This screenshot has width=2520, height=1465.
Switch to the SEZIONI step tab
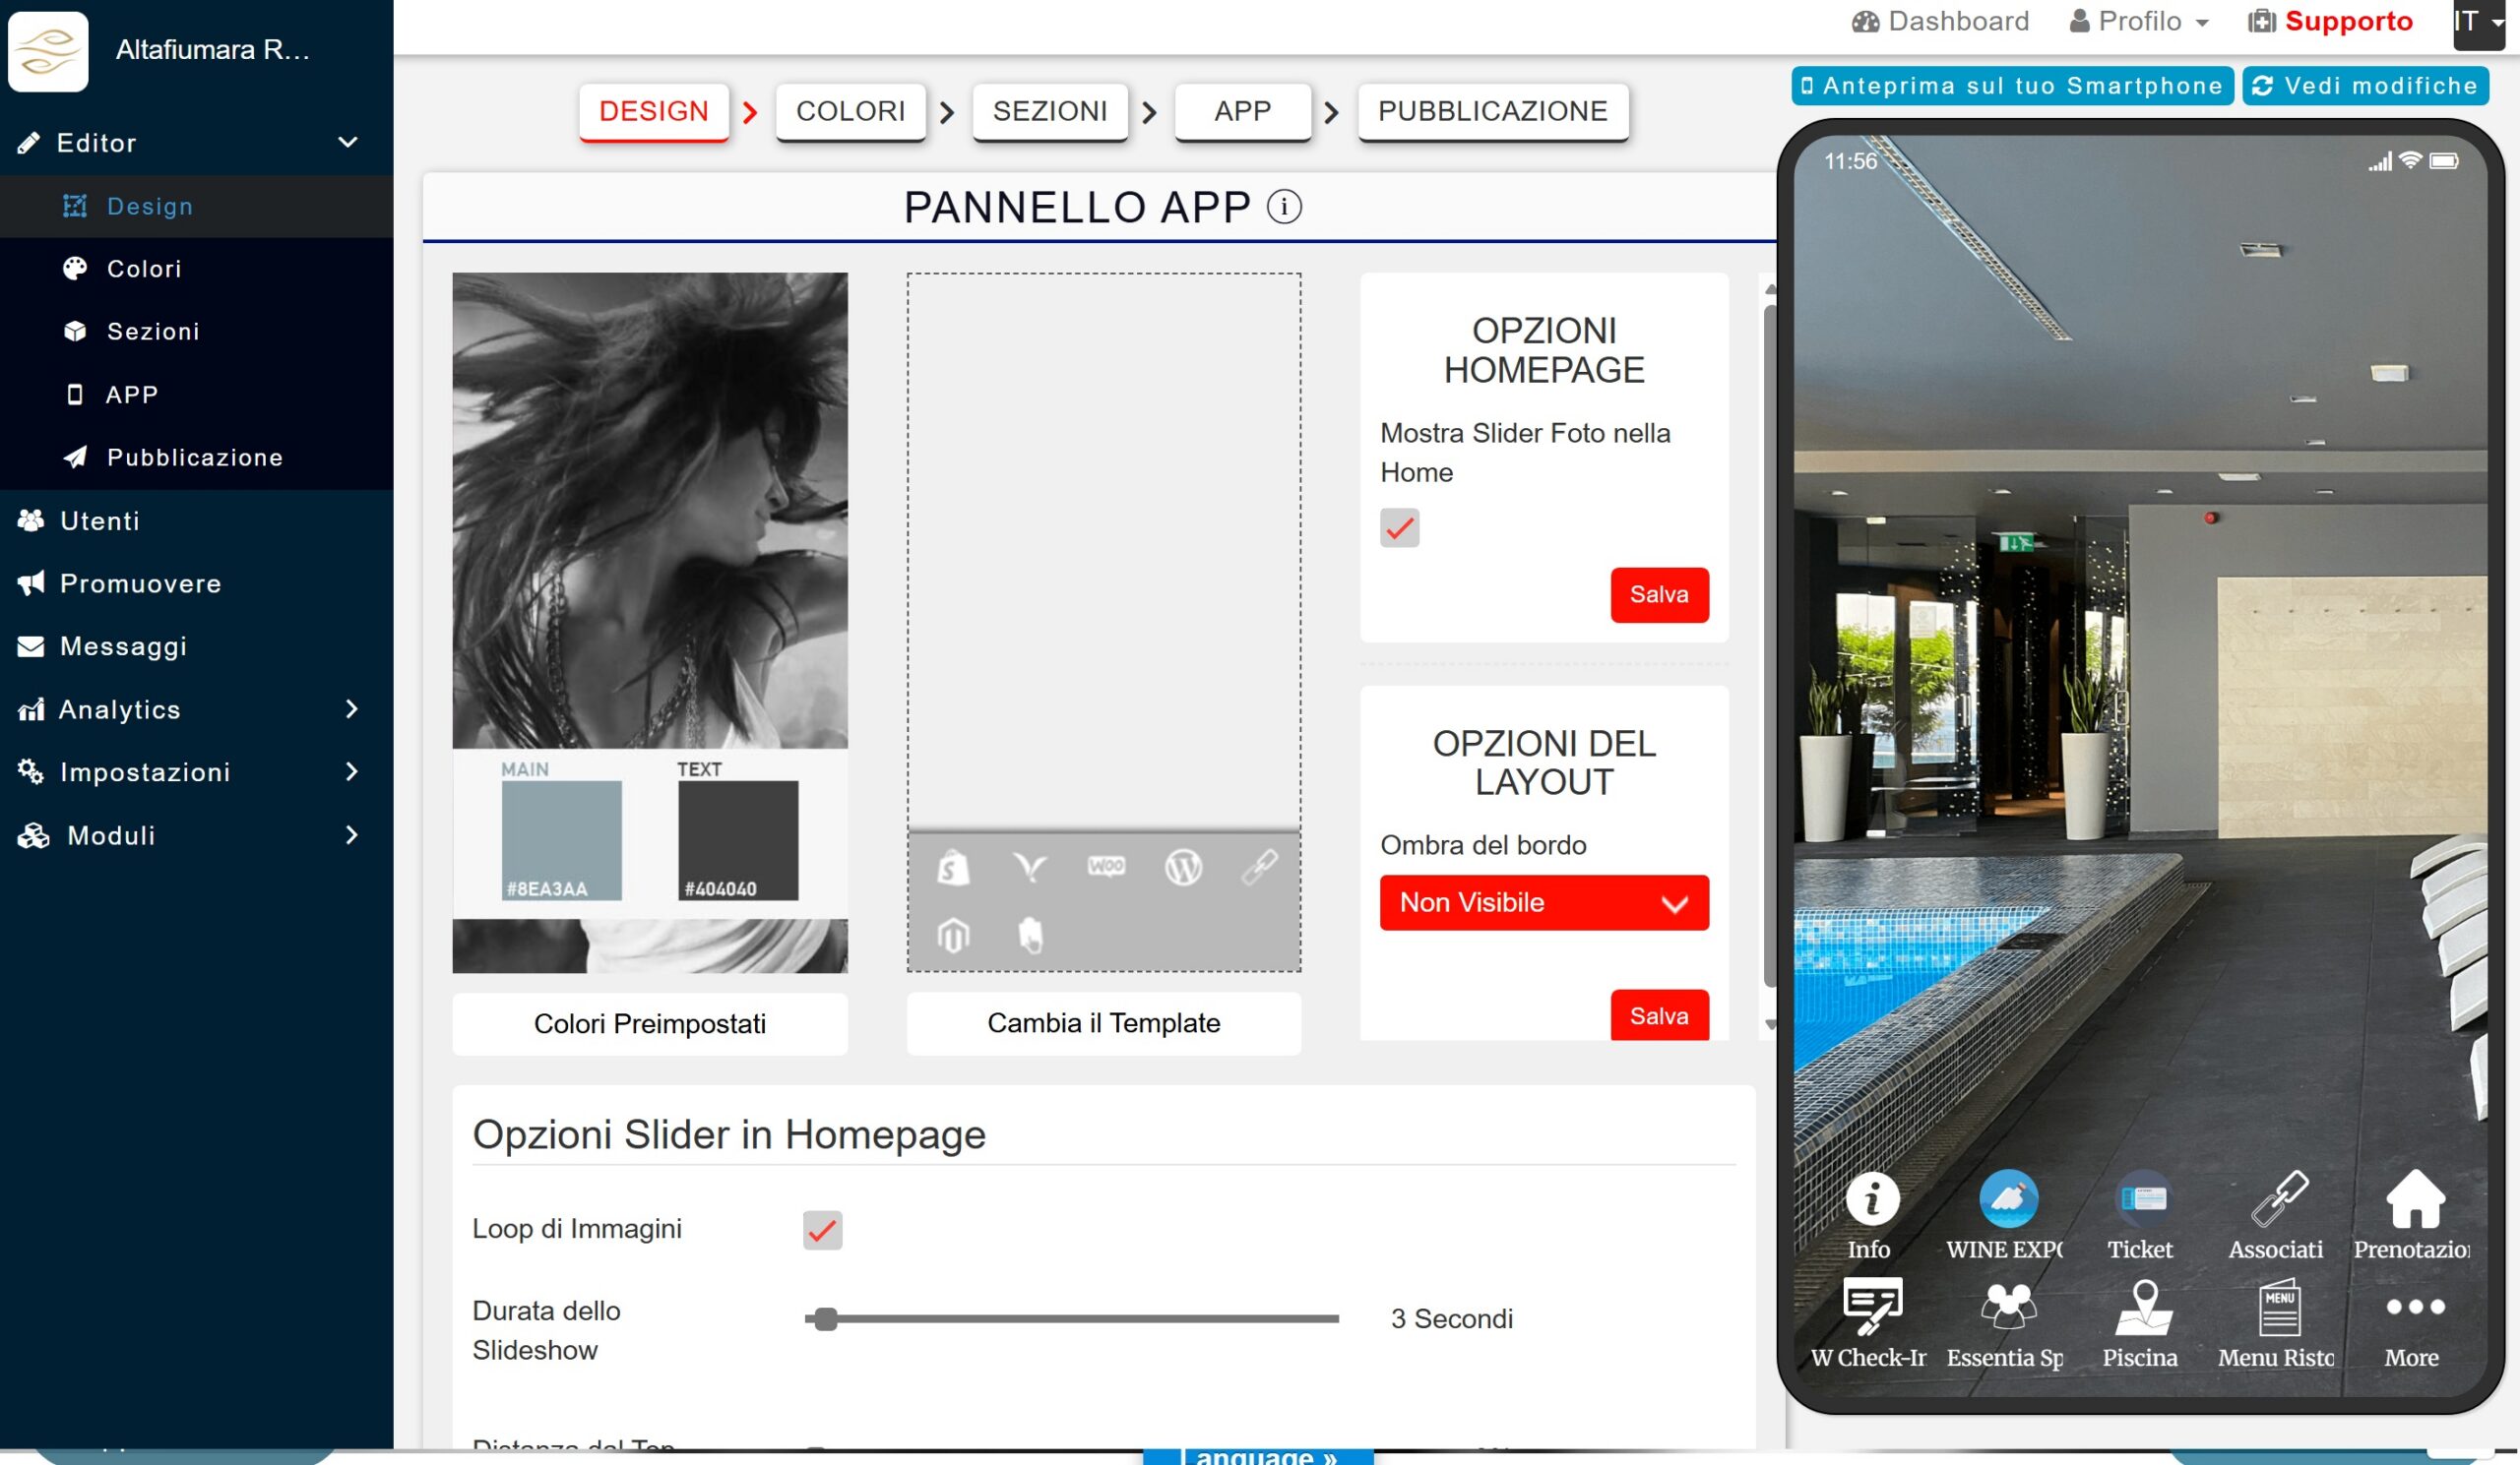(x=1049, y=111)
